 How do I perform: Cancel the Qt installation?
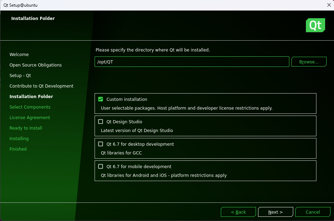point(313,212)
